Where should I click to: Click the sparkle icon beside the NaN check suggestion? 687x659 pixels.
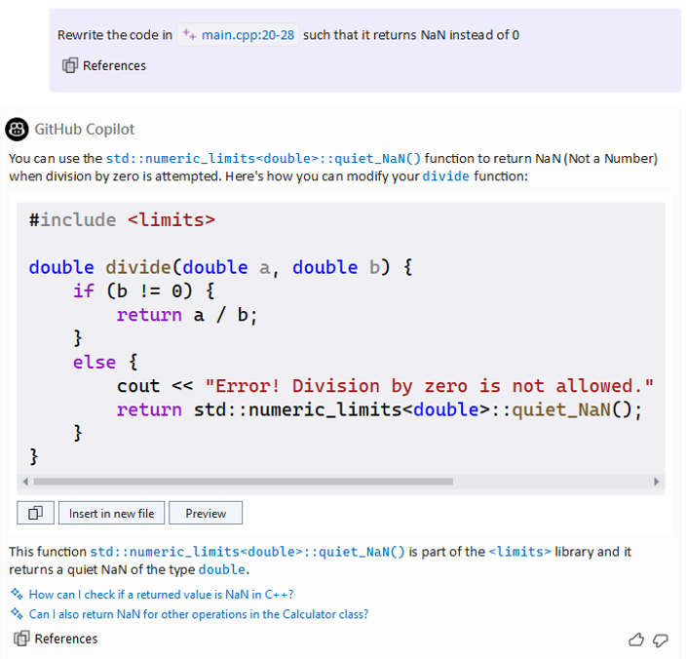click(17, 594)
